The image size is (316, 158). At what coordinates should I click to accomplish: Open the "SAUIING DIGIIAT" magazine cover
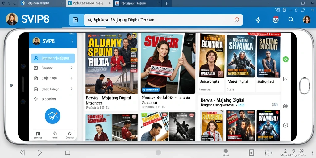269,57
